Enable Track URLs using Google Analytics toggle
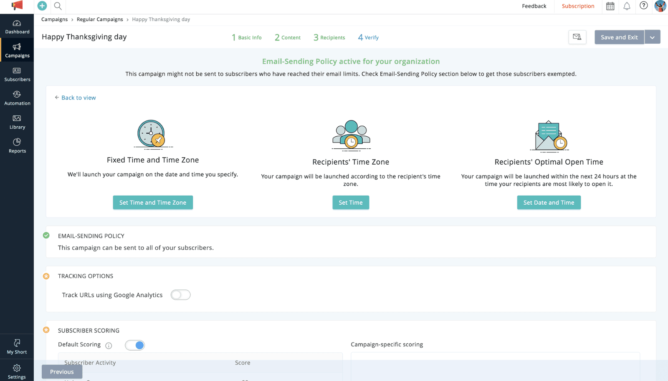The image size is (668, 381). [x=181, y=295]
